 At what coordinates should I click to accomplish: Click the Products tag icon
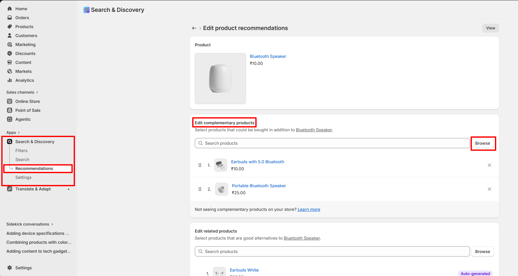(10, 27)
